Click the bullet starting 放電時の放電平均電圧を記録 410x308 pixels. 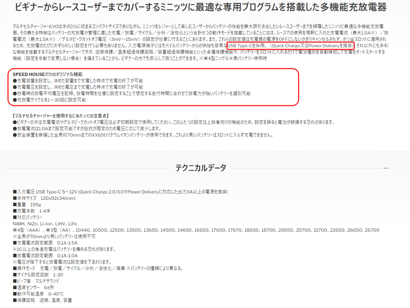[x=132, y=94]
